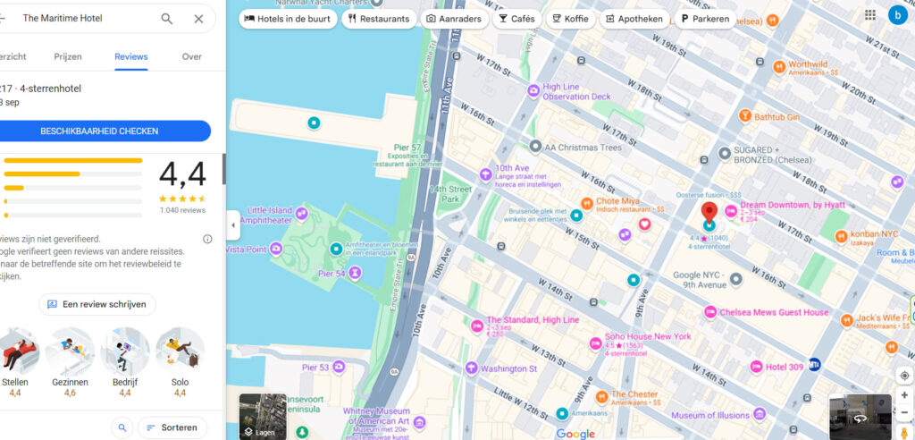915x440 pixels.
Task: Click Google NYC - 9th Avenue marker
Action: click(736, 279)
